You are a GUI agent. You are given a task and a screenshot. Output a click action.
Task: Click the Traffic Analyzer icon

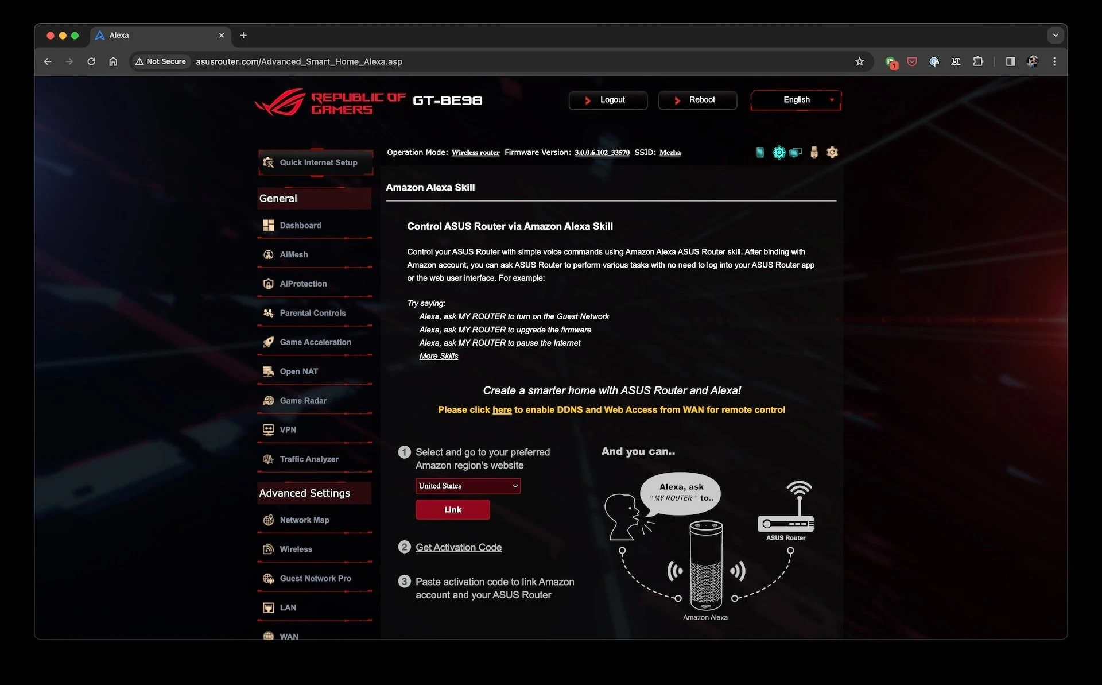click(268, 459)
